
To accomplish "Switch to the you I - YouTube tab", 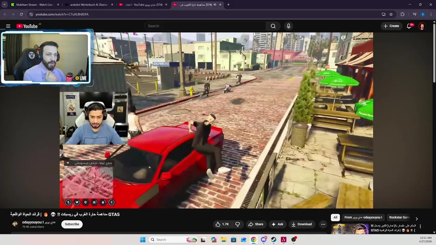I will 143,5.
